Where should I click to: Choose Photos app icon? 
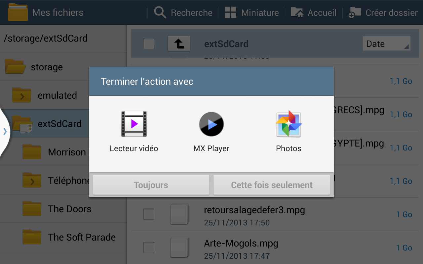point(288,124)
